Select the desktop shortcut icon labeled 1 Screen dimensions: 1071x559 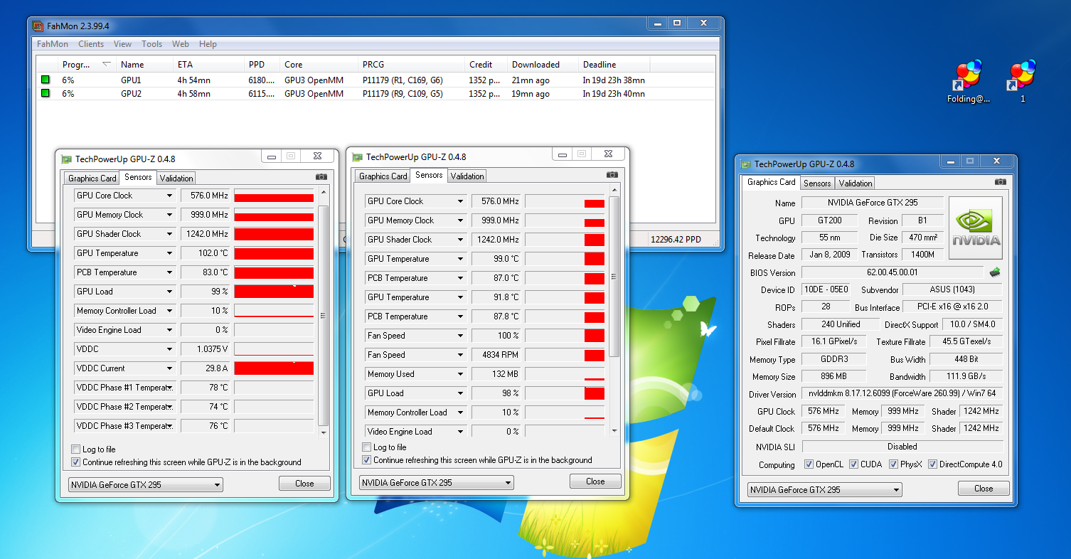[x=1023, y=75]
